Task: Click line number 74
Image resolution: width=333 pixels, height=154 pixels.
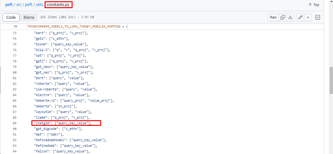Action: (15, 39)
